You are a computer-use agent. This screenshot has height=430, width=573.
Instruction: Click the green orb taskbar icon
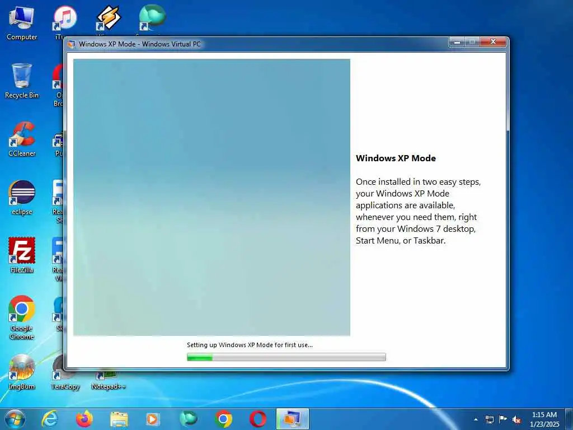coord(188,419)
